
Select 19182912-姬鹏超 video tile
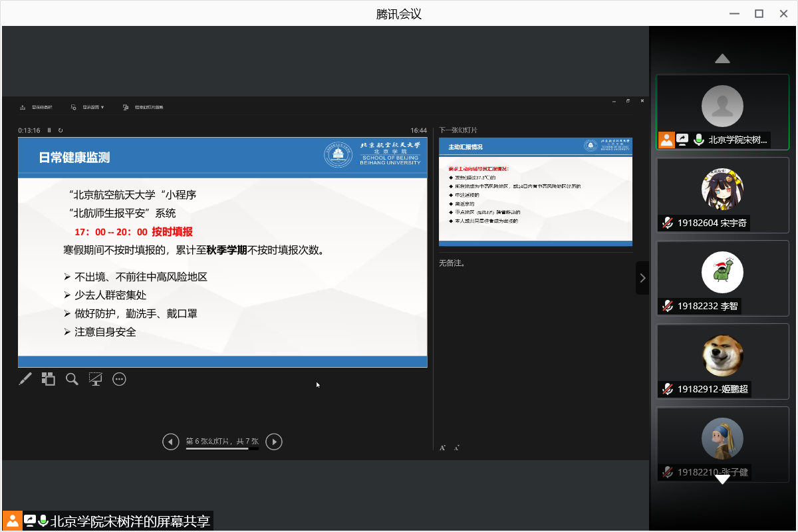(x=723, y=361)
